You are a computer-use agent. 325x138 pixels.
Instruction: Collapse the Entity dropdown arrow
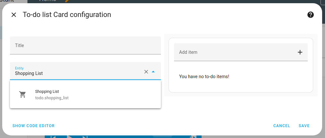click(x=153, y=72)
